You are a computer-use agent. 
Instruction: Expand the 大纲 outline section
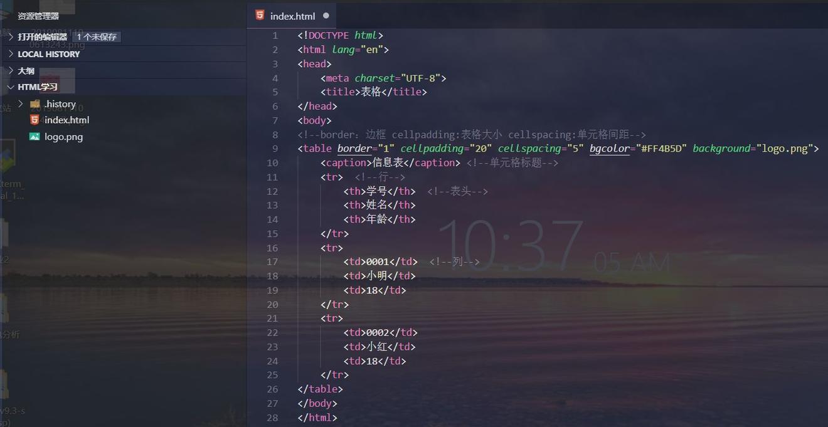tap(26, 71)
